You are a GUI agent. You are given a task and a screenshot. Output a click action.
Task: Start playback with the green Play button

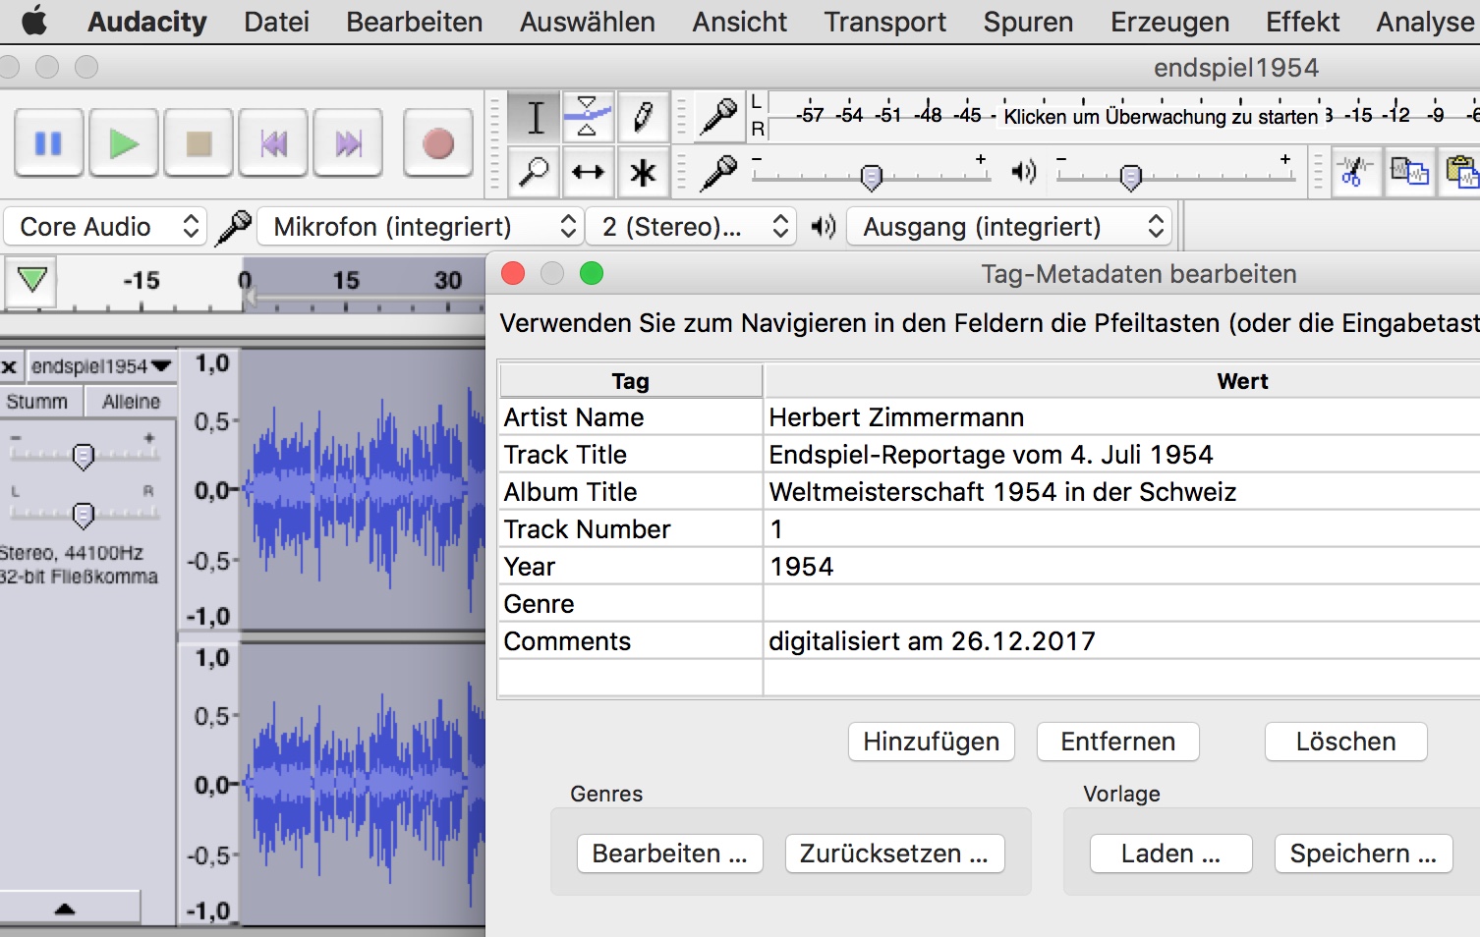click(x=123, y=143)
